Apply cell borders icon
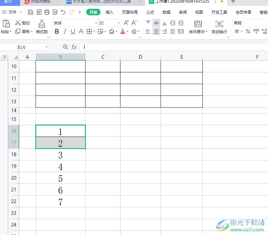This screenshot has height=235, width=268. pos(89,31)
